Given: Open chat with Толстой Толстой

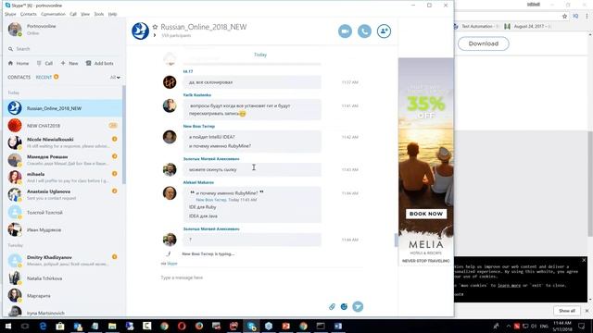Looking at the screenshot, I should [62, 213].
